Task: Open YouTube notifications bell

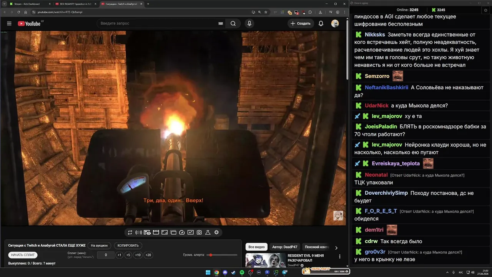Action: (x=321, y=23)
